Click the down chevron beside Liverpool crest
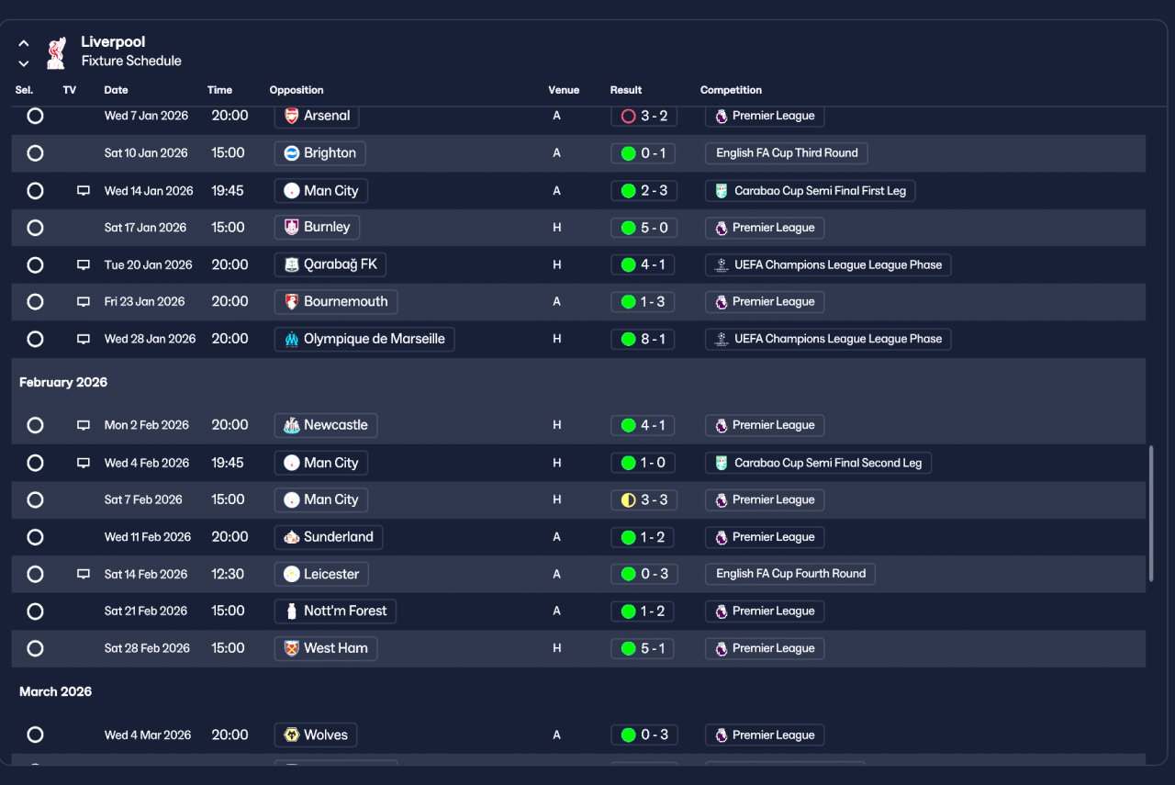 coord(24,63)
